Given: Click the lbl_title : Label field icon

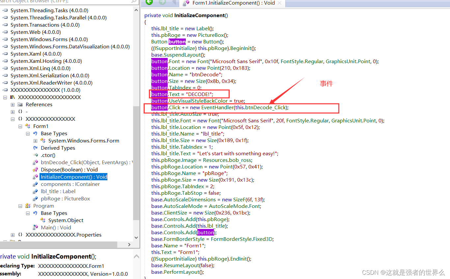Looking at the screenshot, I should [x=36, y=191].
